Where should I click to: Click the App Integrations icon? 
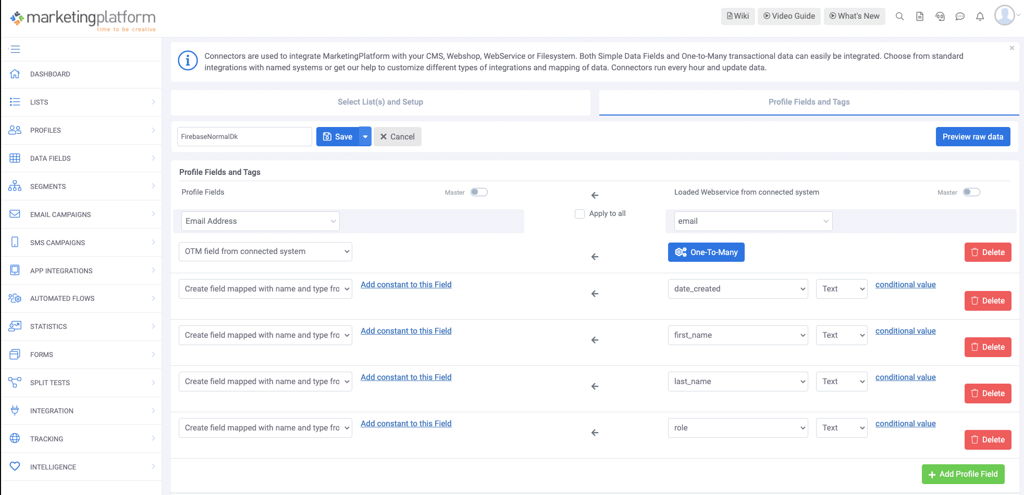point(15,270)
